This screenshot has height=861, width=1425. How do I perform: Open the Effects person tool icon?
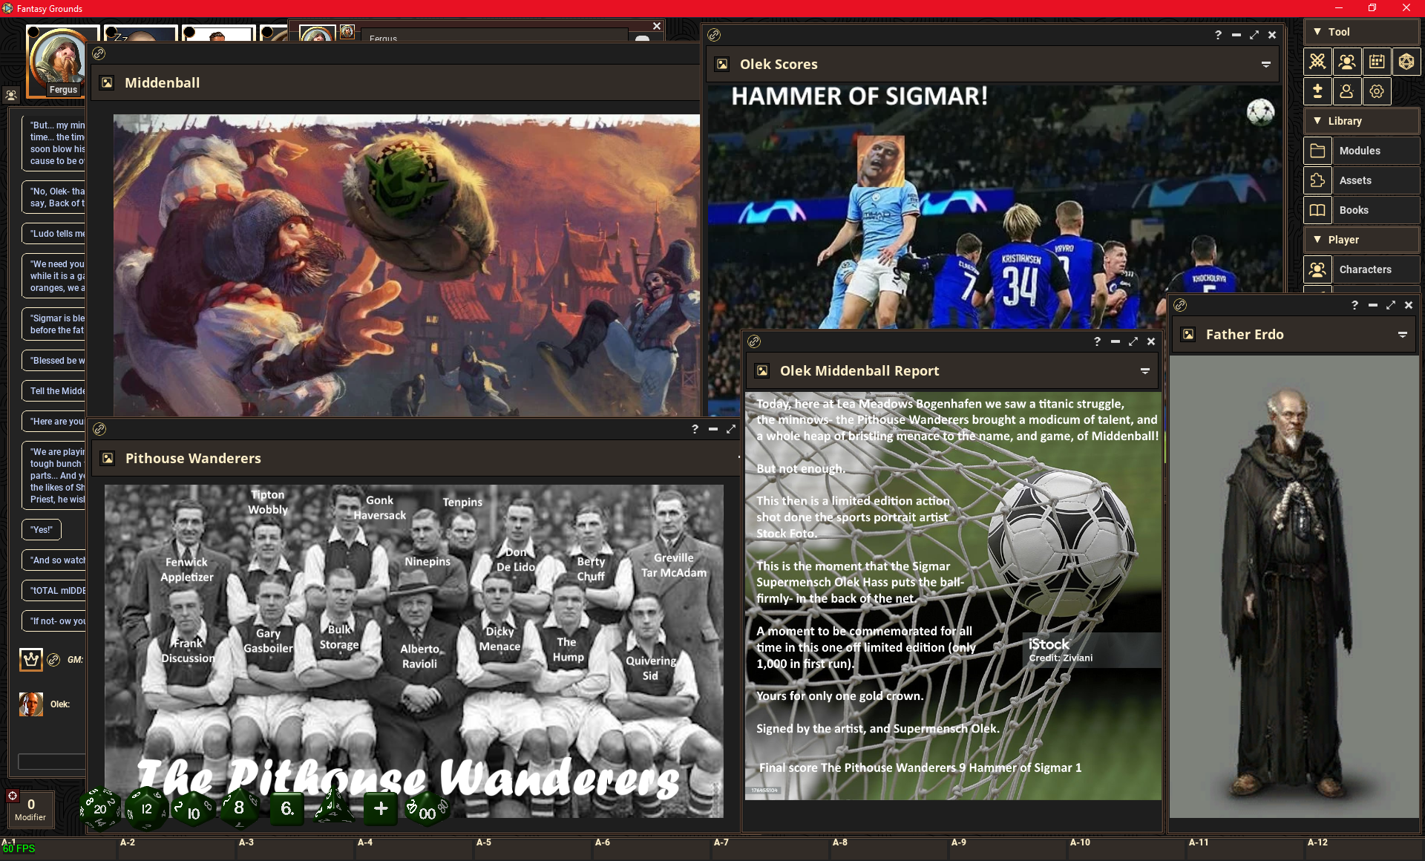click(1347, 91)
